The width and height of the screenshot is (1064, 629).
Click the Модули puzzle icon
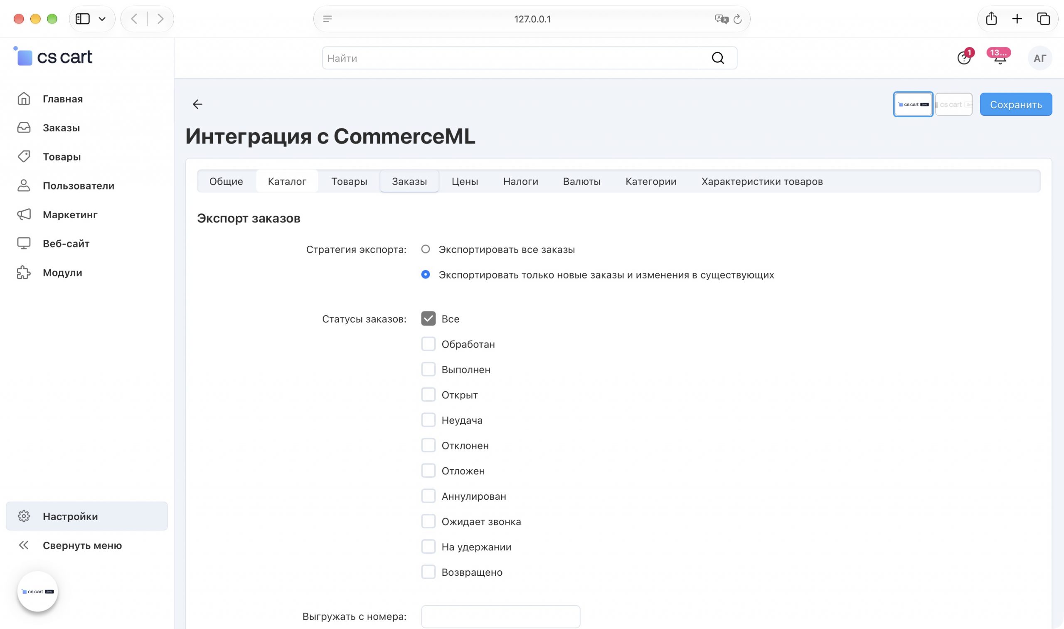24,272
